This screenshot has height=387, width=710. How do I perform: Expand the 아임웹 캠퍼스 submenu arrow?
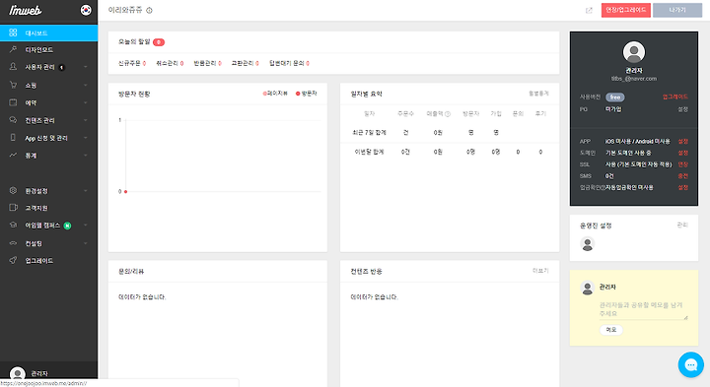tap(86, 226)
